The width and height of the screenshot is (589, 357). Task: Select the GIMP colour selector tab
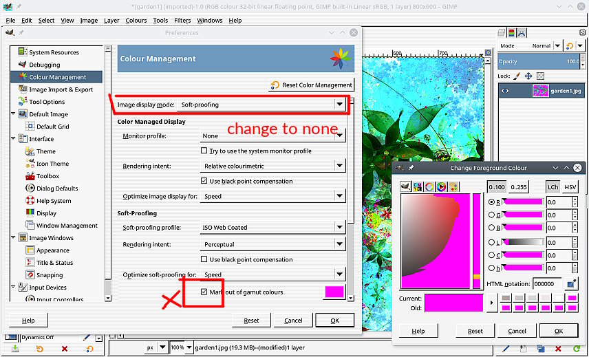pos(406,186)
